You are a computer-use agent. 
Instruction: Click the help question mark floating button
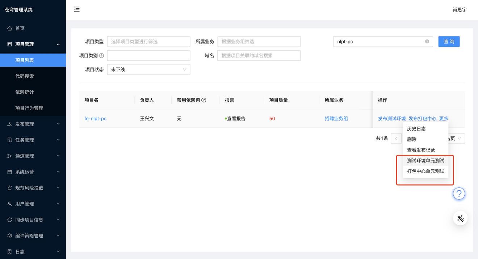click(x=459, y=194)
